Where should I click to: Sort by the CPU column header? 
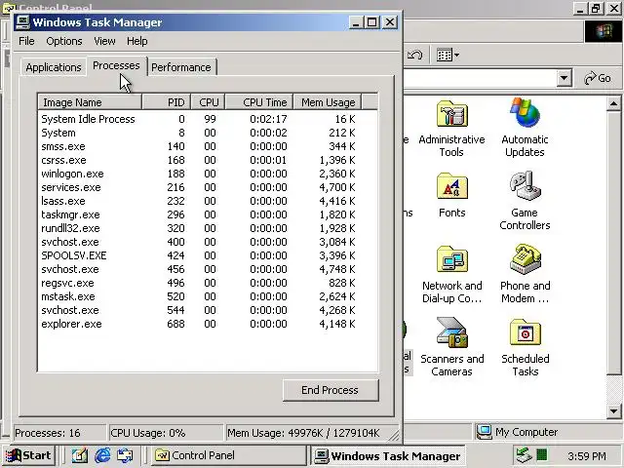coord(208,102)
